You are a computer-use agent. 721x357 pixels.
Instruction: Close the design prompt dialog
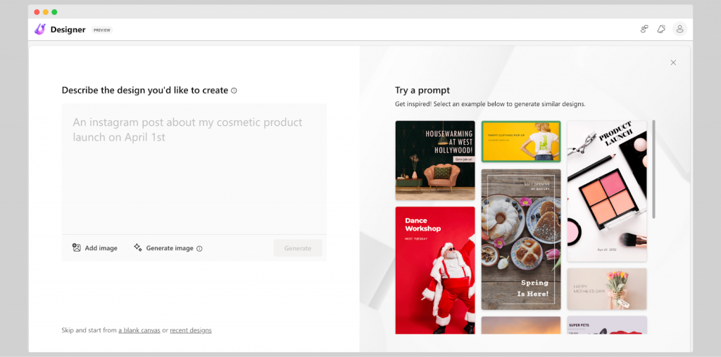click(x=673, y=63)
